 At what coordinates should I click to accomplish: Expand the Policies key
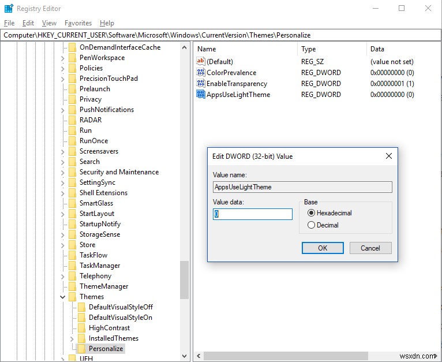click(x=62, y=69)
